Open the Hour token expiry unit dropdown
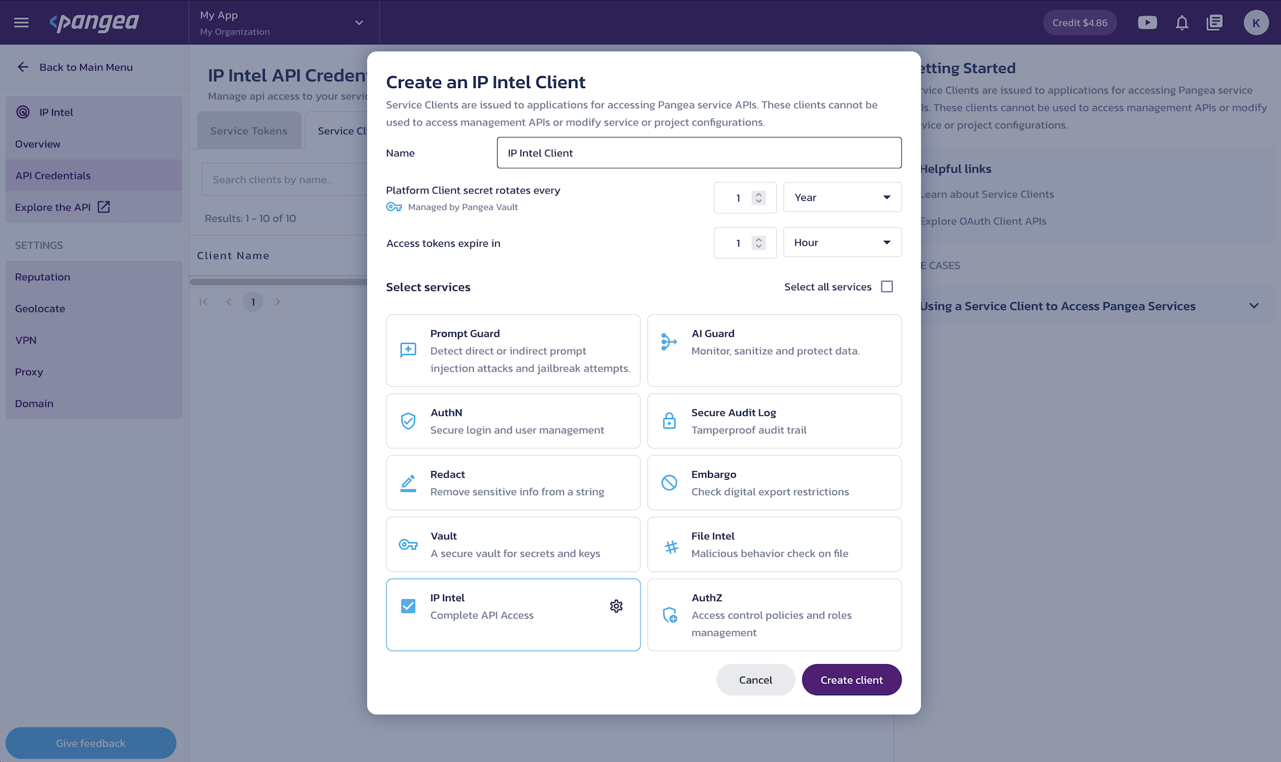This screenshot has height=762, width=1281. pyautogui.click(x=842, y=242)
